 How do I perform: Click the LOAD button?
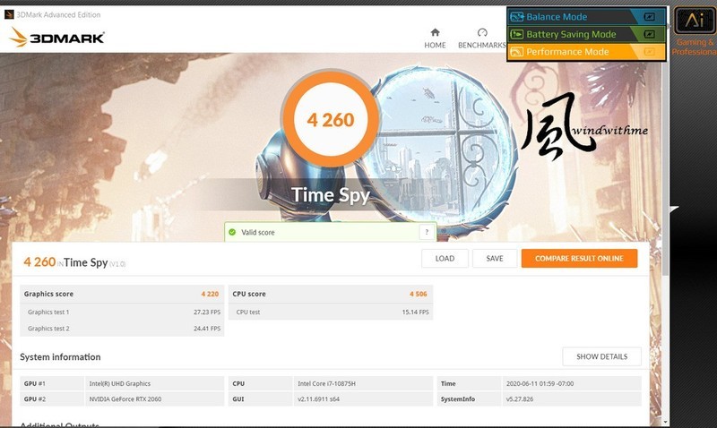pyautogui.click(x=445, y=259)
